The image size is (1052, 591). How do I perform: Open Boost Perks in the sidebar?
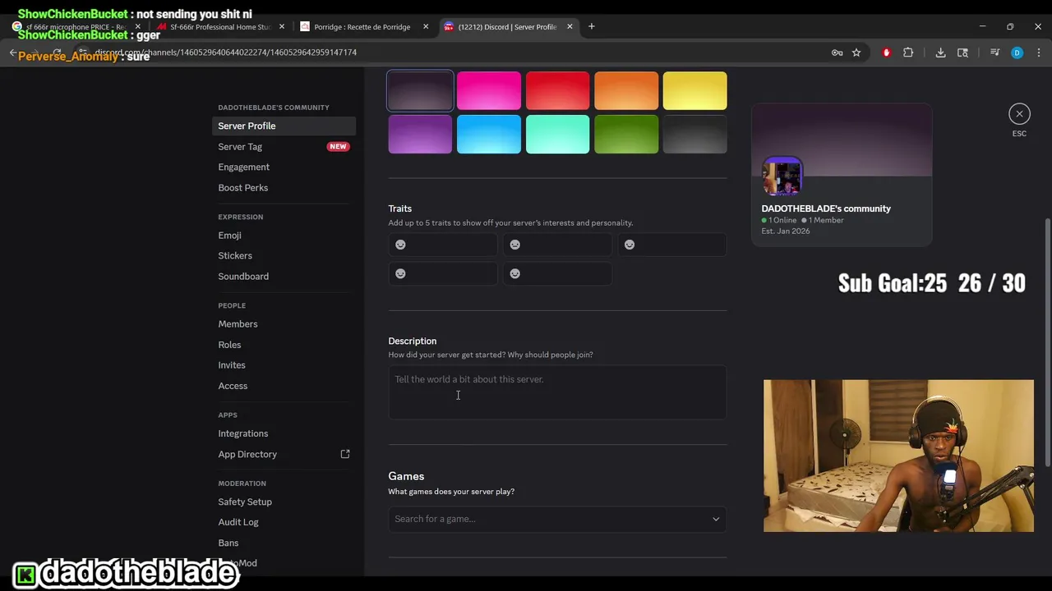(x=284, y=187)
